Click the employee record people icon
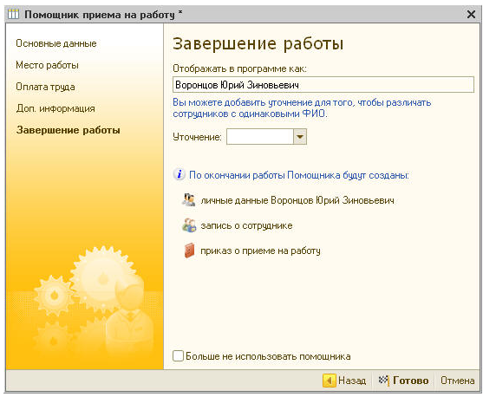 [189, 225]
